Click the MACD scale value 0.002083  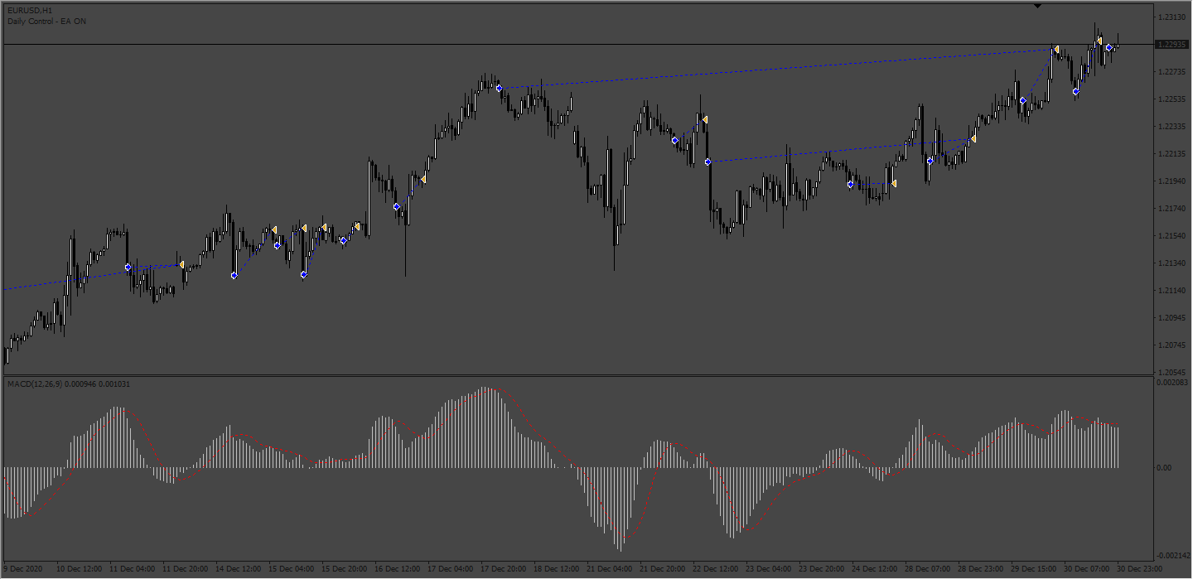pyautogui.click(x=1173, y=383)
